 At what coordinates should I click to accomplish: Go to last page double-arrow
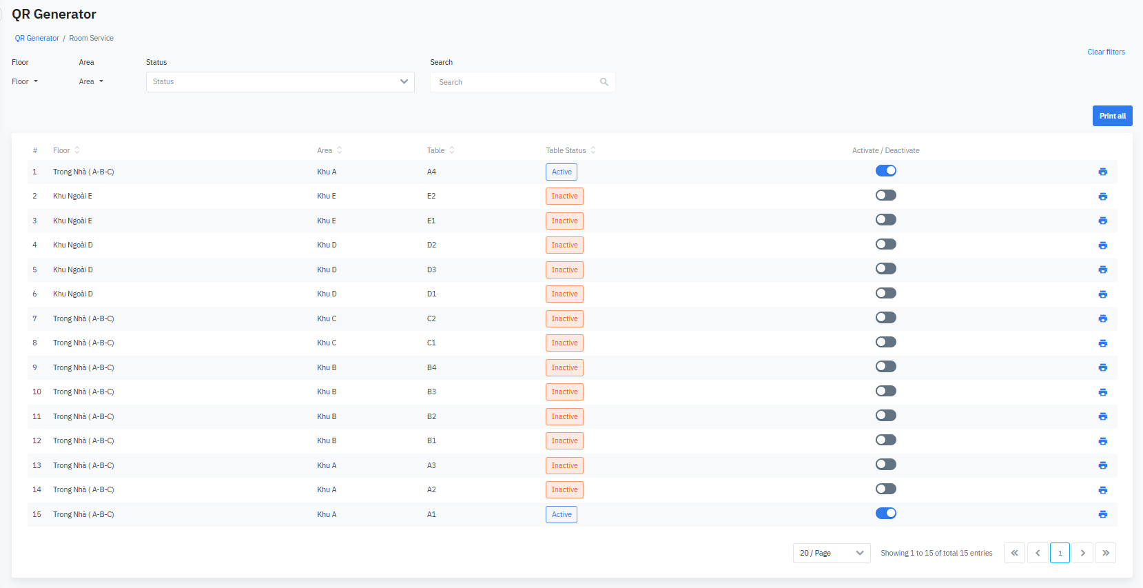point(1105,553)
